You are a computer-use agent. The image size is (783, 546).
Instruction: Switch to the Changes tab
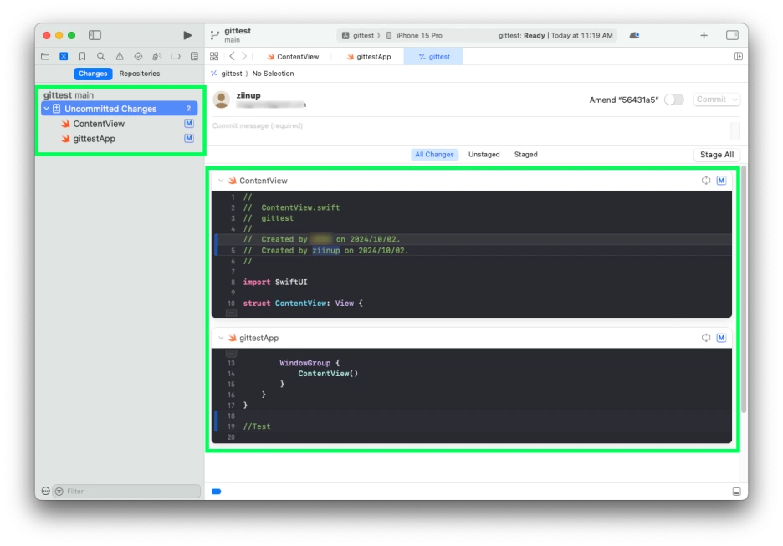point(93,74)
